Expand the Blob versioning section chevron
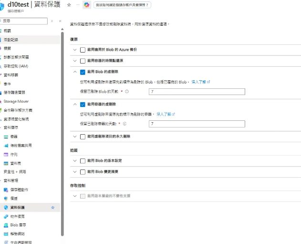301x244 pixels. click(x=75, y=160)
